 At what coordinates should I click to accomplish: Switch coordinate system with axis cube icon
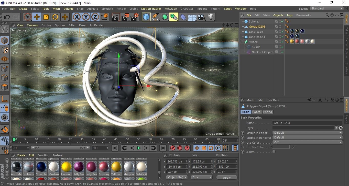pyautogui.click(x=105, y=17)
